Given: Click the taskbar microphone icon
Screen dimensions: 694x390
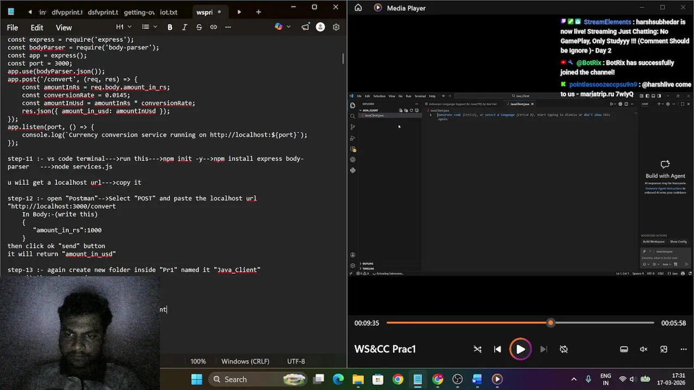Looking at the screenshot, I should click(x=588, y=379).
